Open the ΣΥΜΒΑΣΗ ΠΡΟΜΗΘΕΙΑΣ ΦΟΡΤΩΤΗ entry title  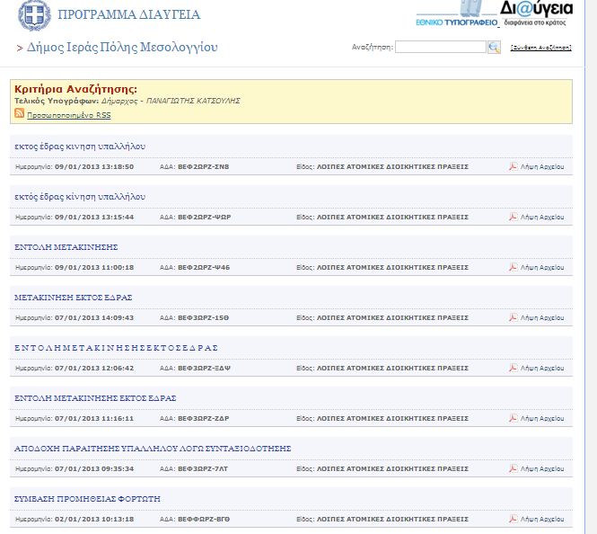point(87,498)
